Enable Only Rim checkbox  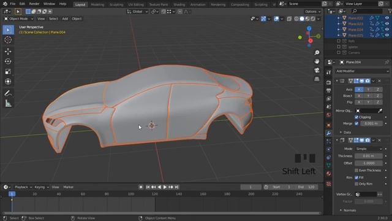(356, 184)
